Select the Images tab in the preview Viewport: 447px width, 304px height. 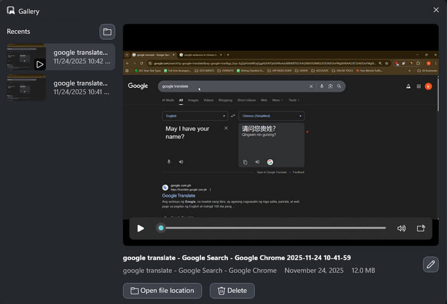coord(193,100)
